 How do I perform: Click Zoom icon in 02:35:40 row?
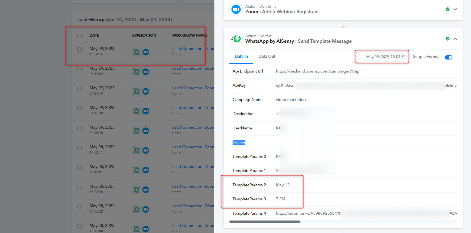coord(146,131)
